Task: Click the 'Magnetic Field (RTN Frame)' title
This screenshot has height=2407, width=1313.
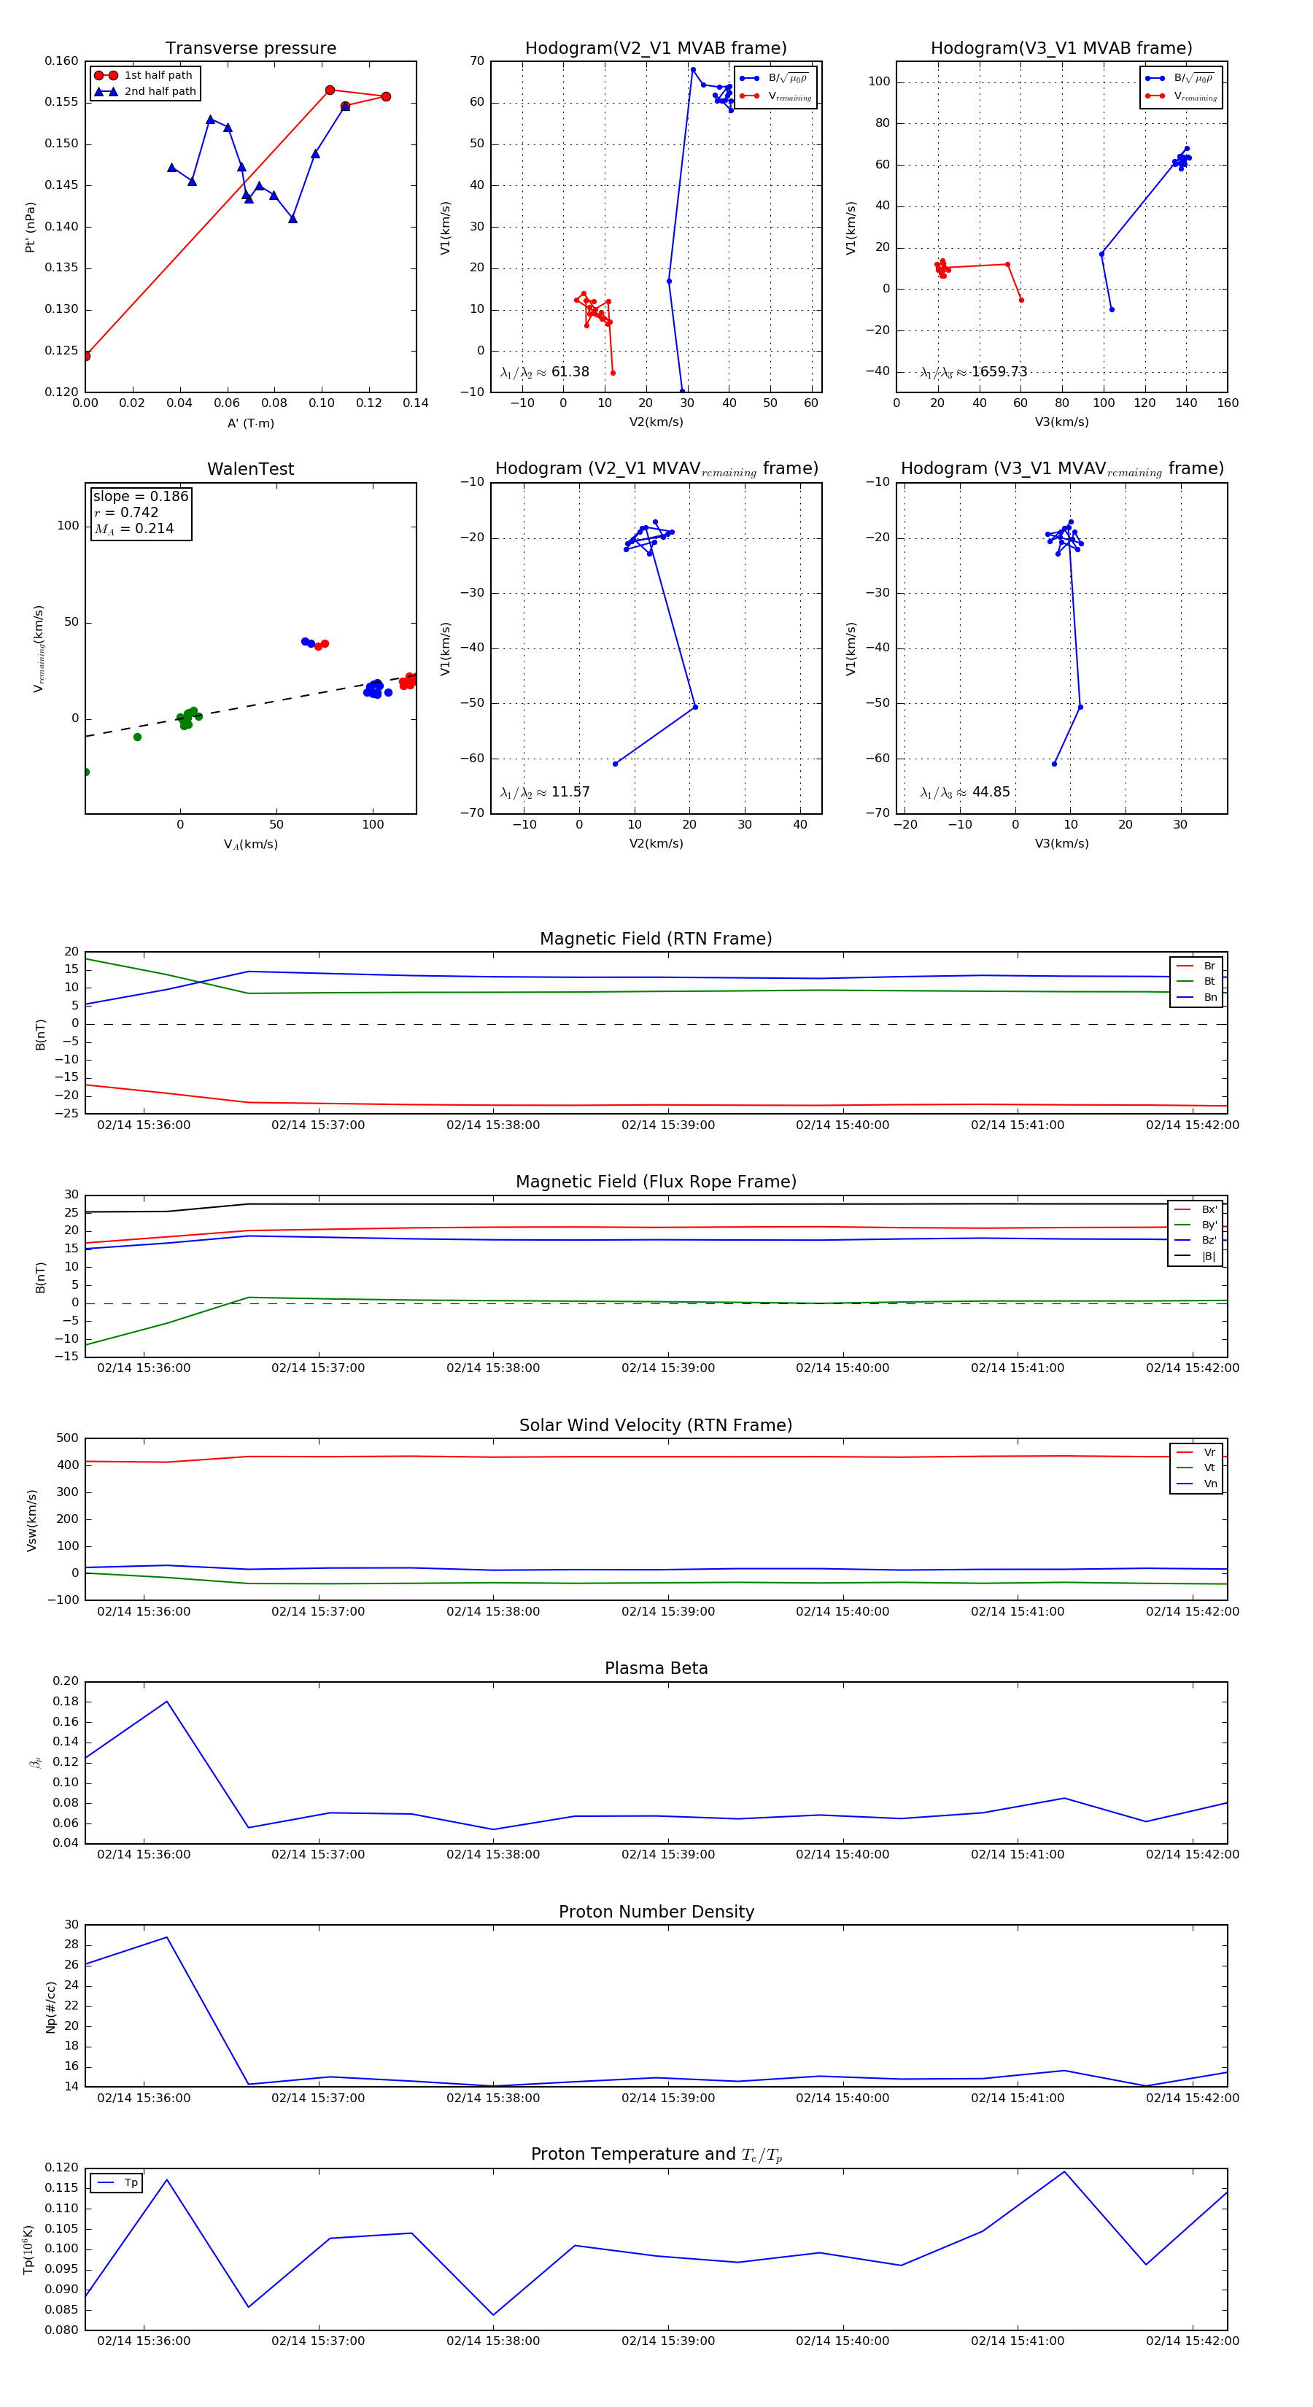Action: 656,939
